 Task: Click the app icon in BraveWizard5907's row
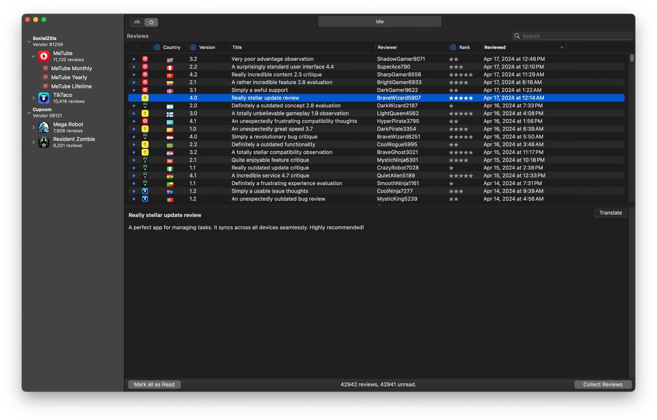(x=145, y=98)
